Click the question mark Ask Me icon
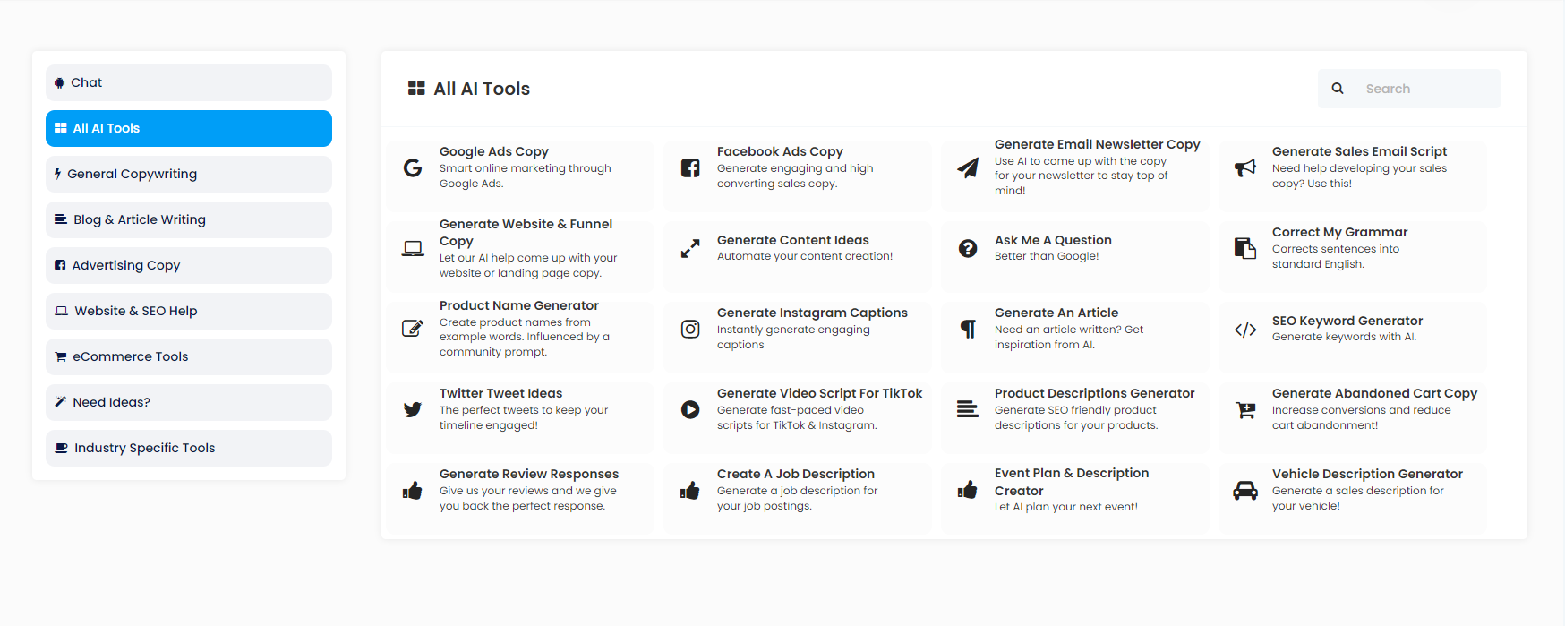The image size is (1565, 626). 968,248
